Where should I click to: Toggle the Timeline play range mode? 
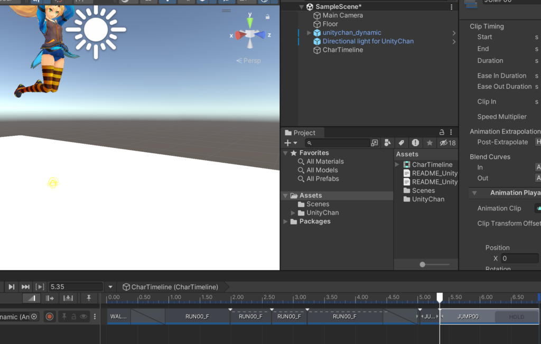tap(40, 287)
